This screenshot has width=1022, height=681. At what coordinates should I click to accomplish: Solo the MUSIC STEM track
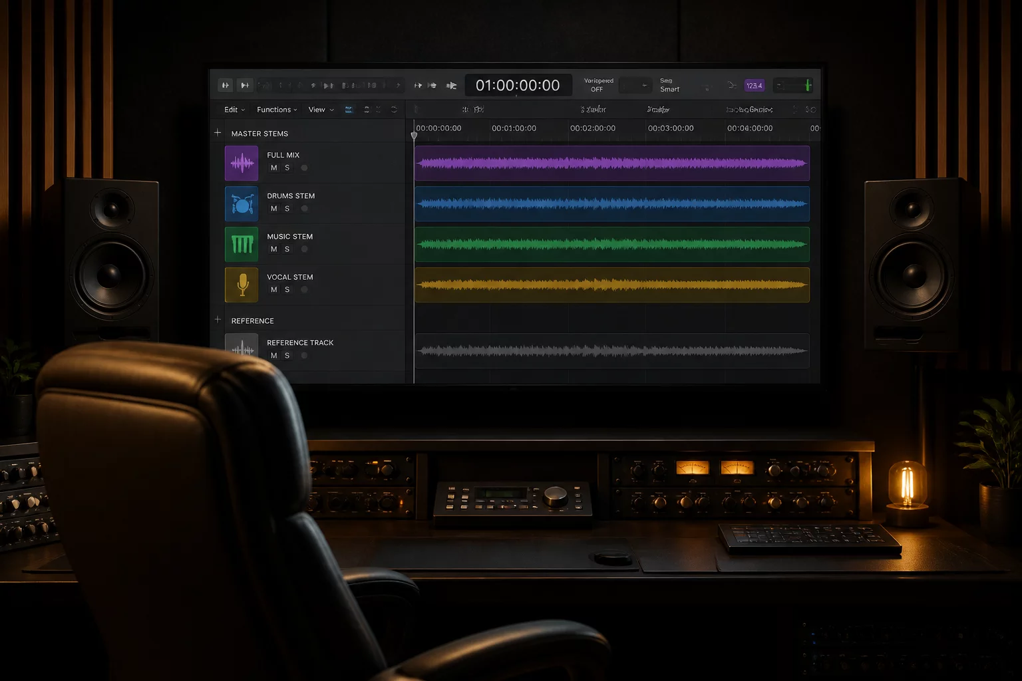tap(287, 249)
